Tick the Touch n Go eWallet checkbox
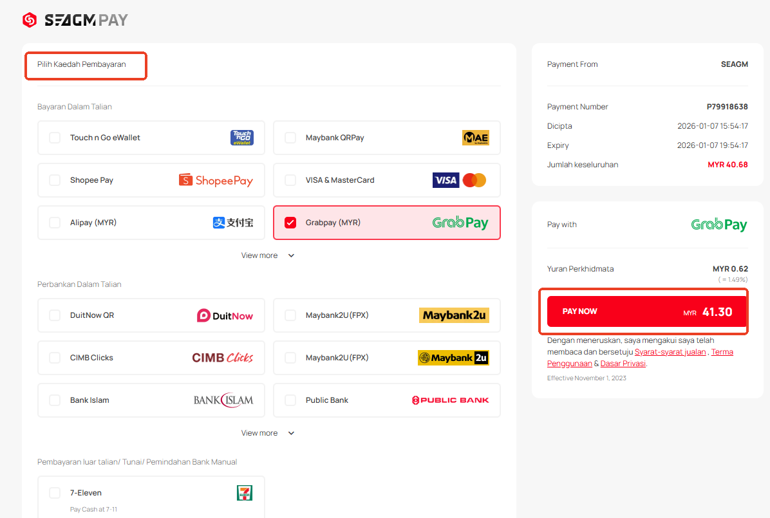 click(55, 138)
